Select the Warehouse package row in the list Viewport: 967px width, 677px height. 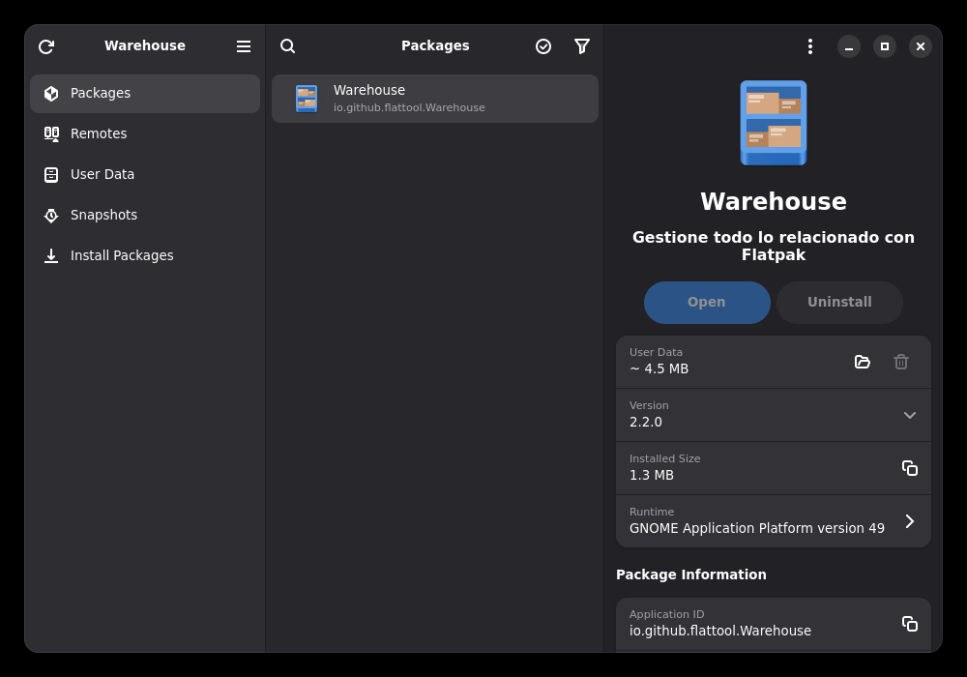pos(435,99)
